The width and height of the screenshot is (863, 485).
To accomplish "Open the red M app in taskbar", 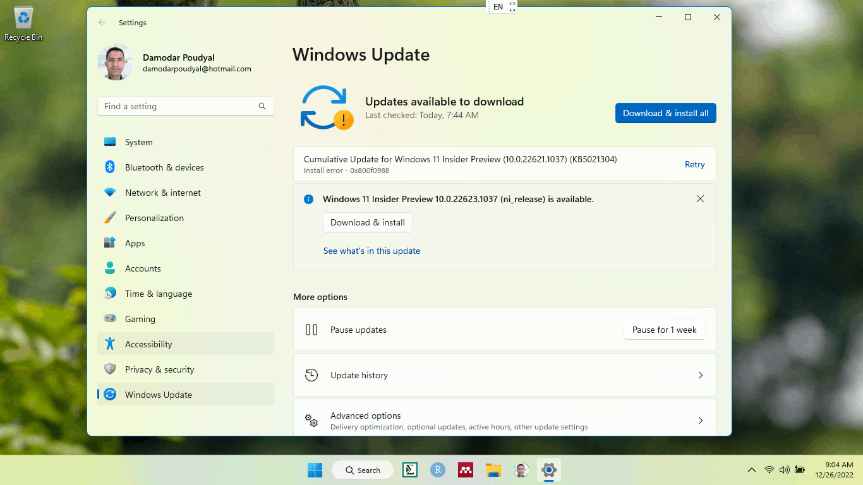I will [466, 470].
